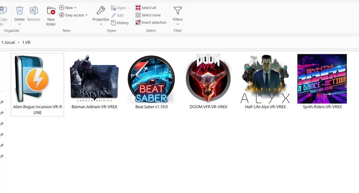
Task: Expand the Properties dropdown arrow
Action: pyautogui.click(x=101, y=24)
